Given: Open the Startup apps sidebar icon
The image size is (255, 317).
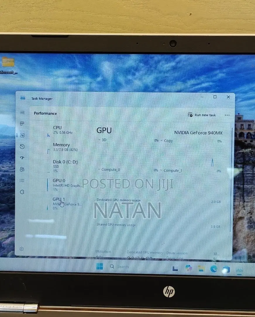Looking at the screenshot, I should pyautogui.click(x=22, y=158).
